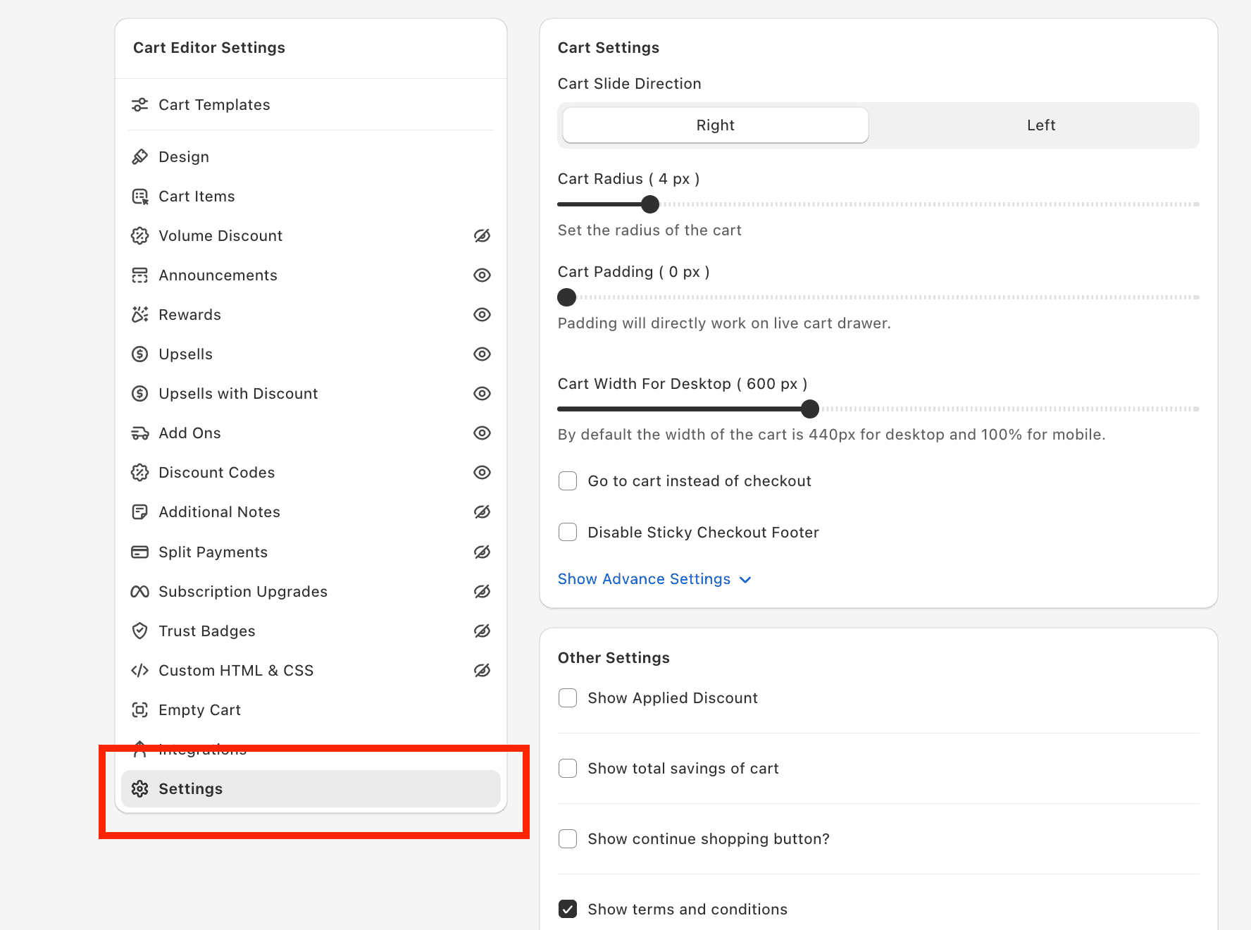Select the Settings menu item
The image size is (1251, 930).
(311, 789)
